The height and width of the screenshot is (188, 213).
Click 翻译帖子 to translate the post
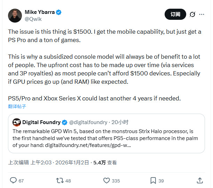[x=17, y=106]
